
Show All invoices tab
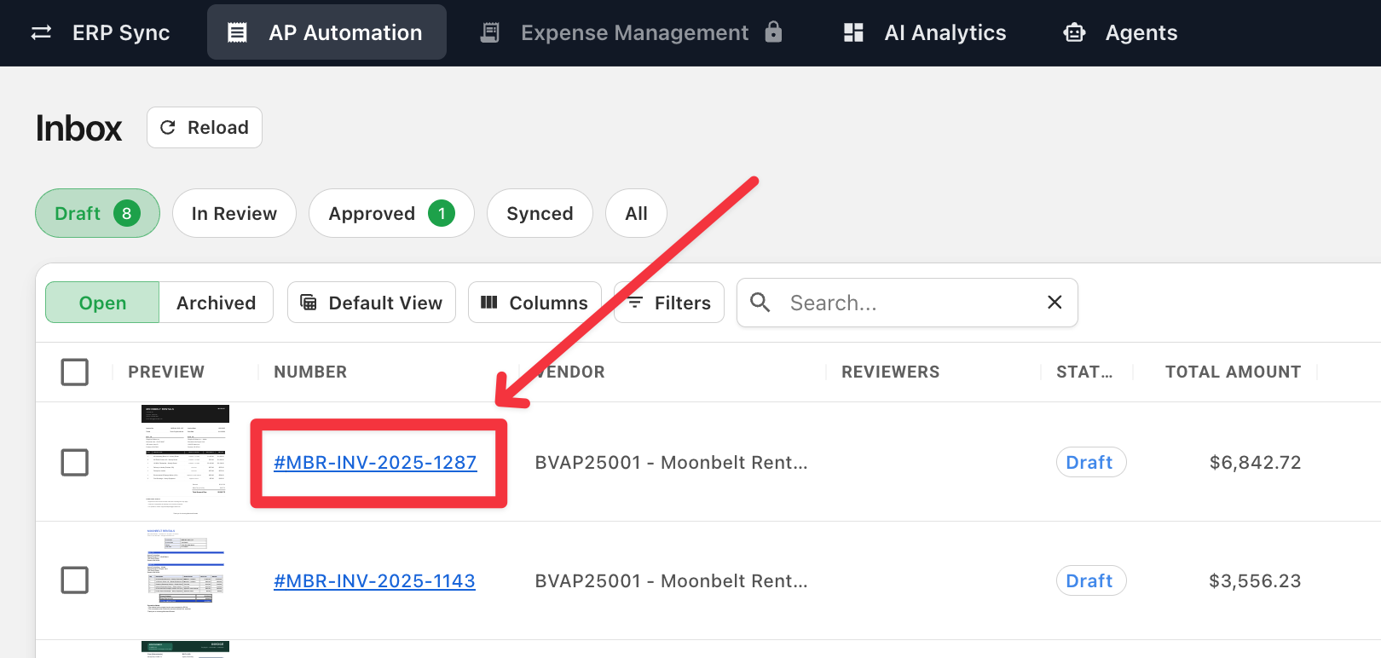[x=636, y=213]
